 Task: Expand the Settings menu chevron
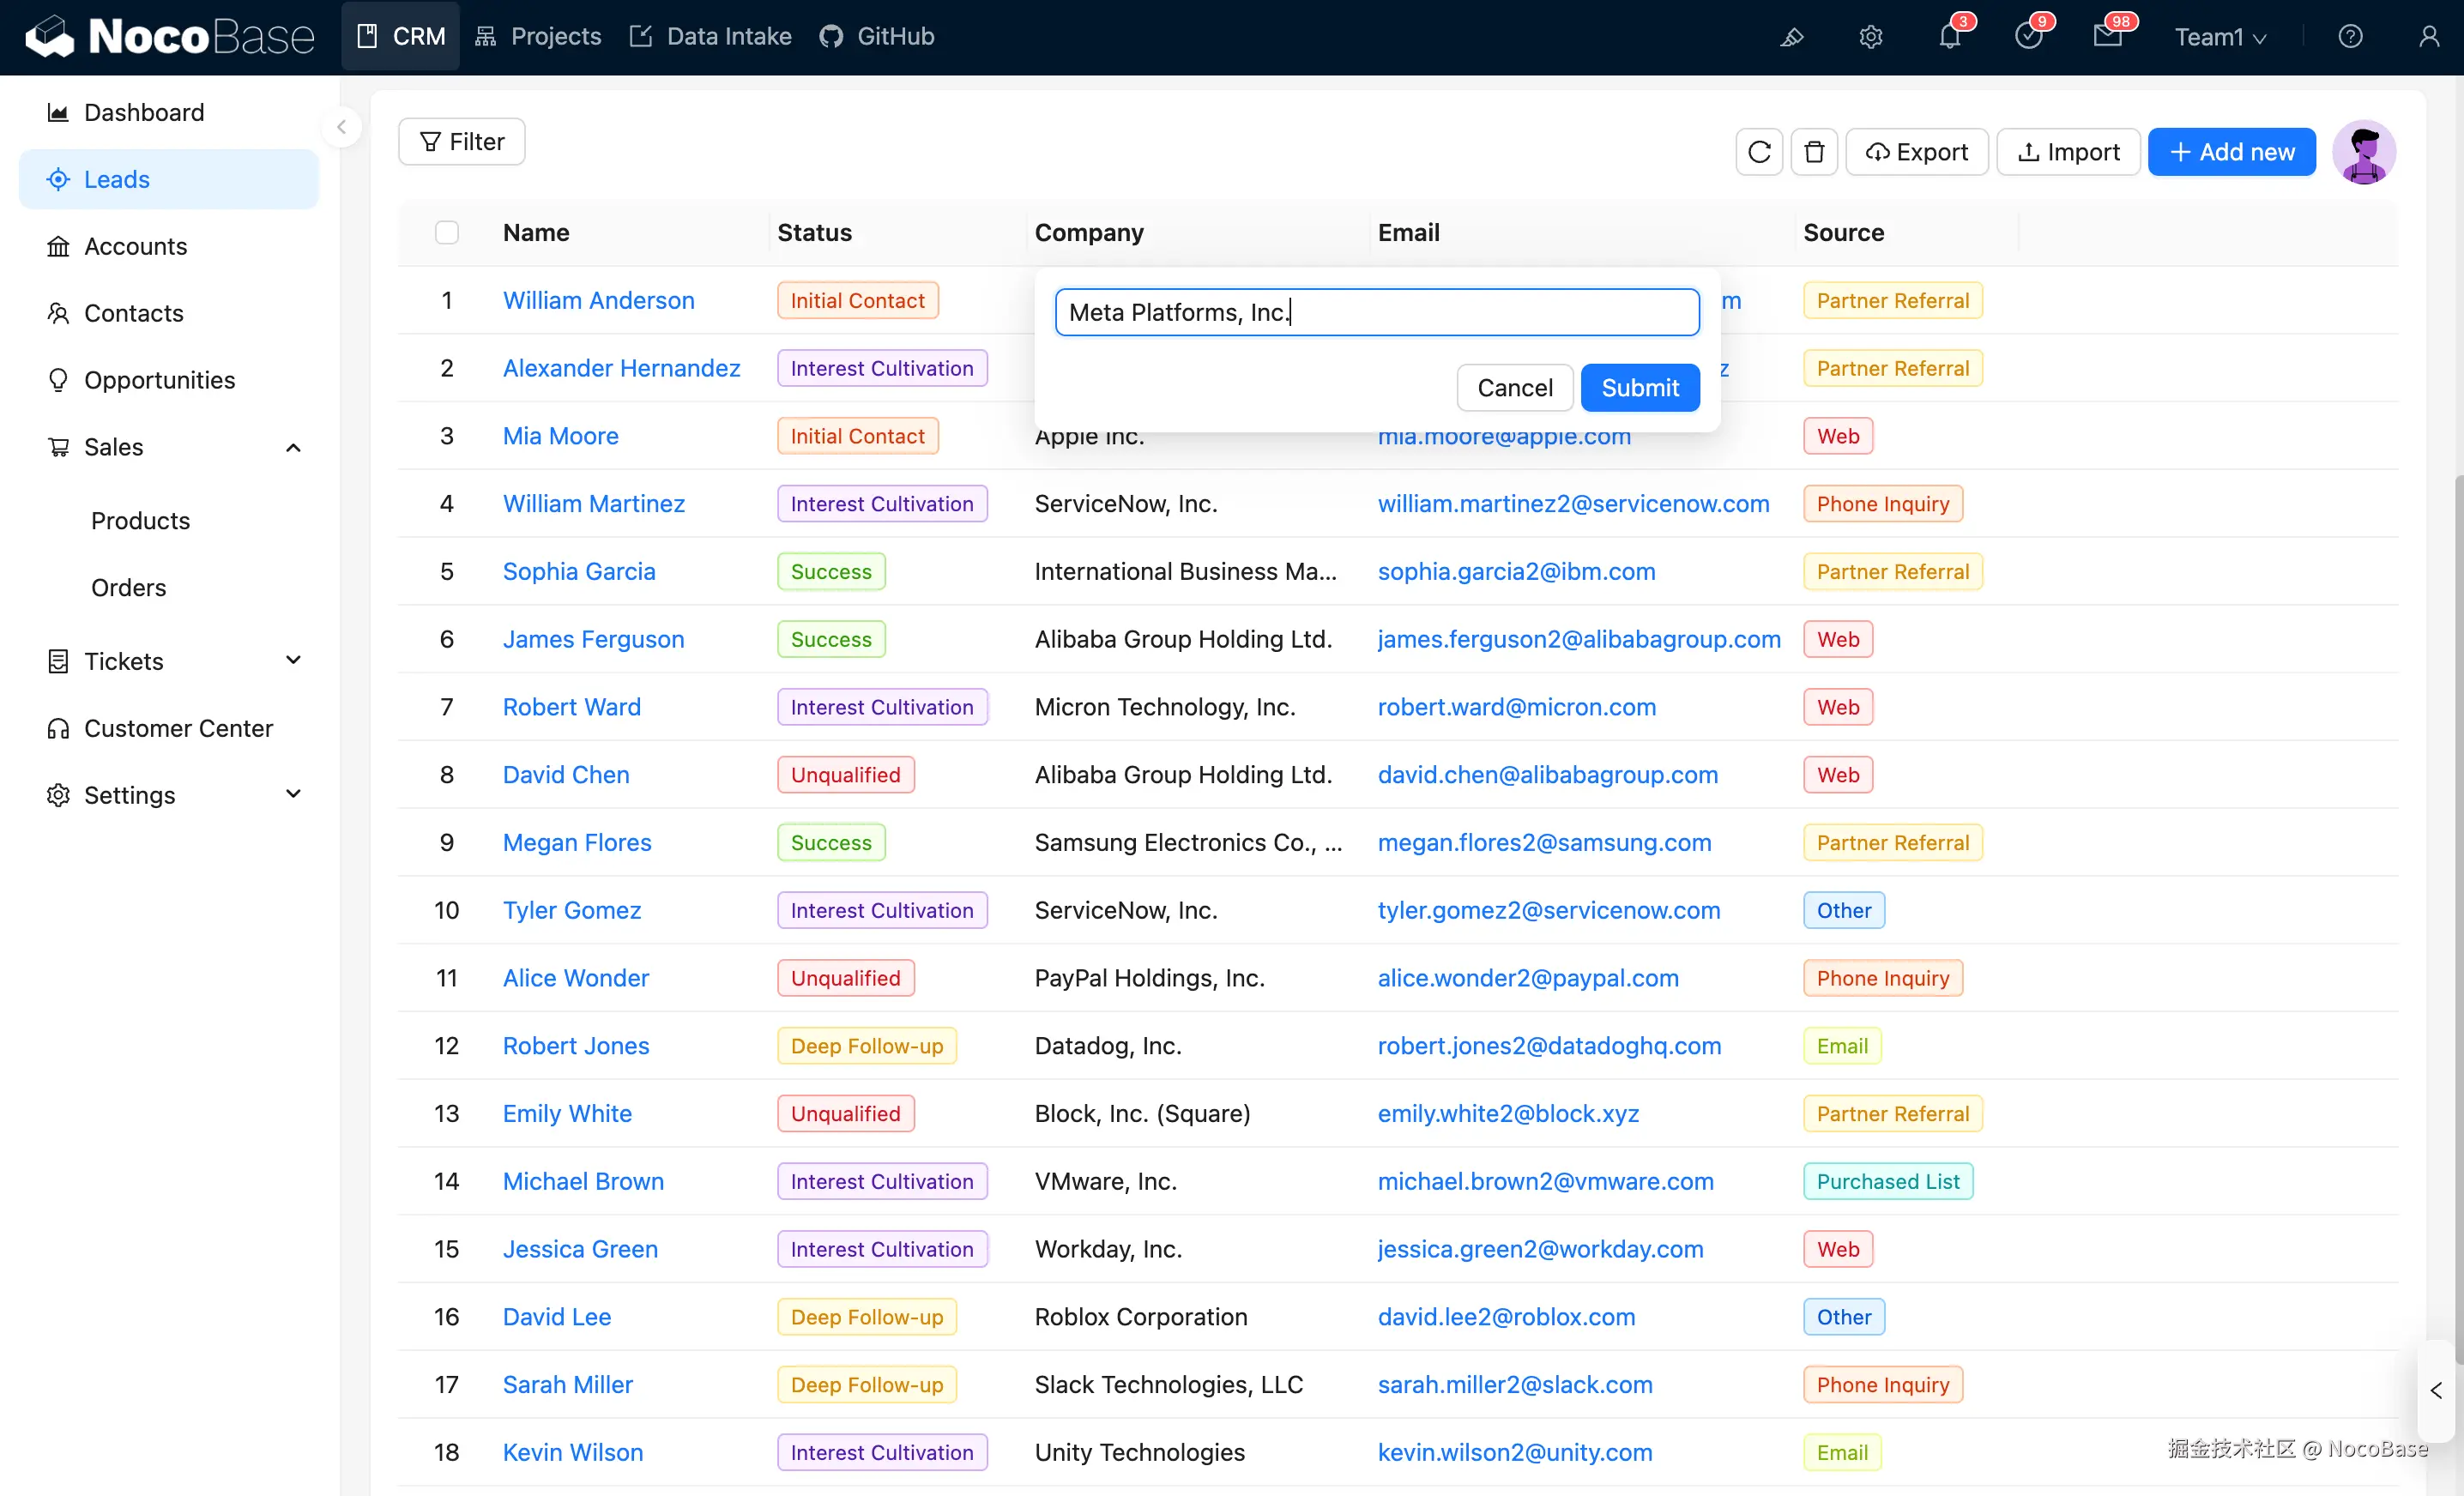(293, 795)
